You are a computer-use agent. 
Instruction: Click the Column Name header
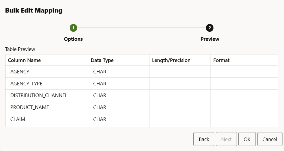(24, 60)
